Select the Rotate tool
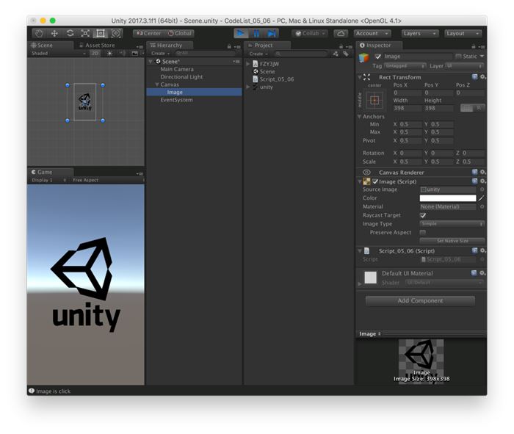 (x=70, y=33)
